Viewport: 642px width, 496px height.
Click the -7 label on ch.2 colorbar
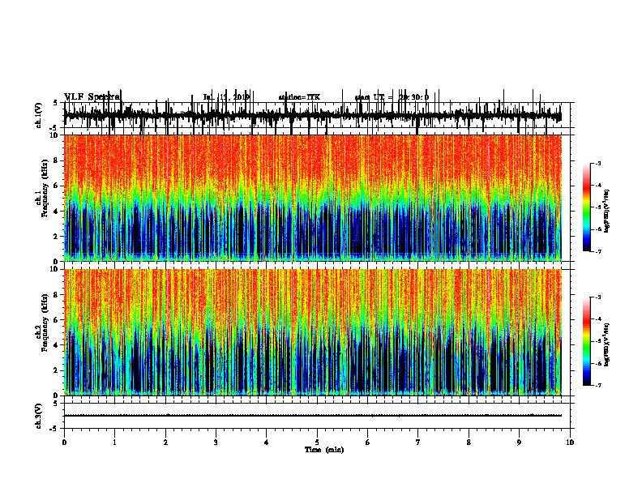(598, 386)
